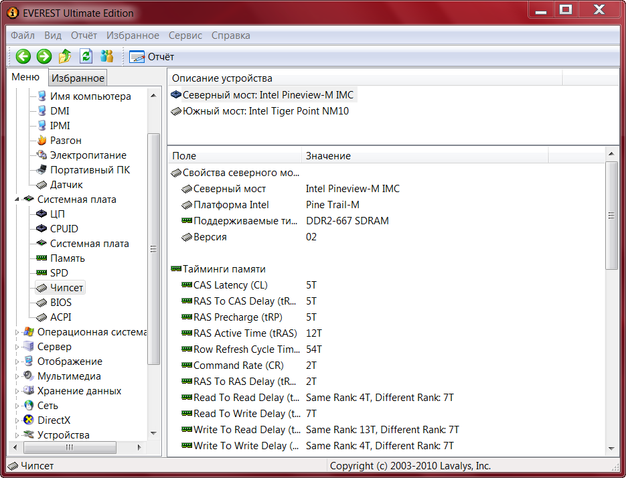Select Южный мост: Intel Tiger Point NM10 device

(266, 111)
